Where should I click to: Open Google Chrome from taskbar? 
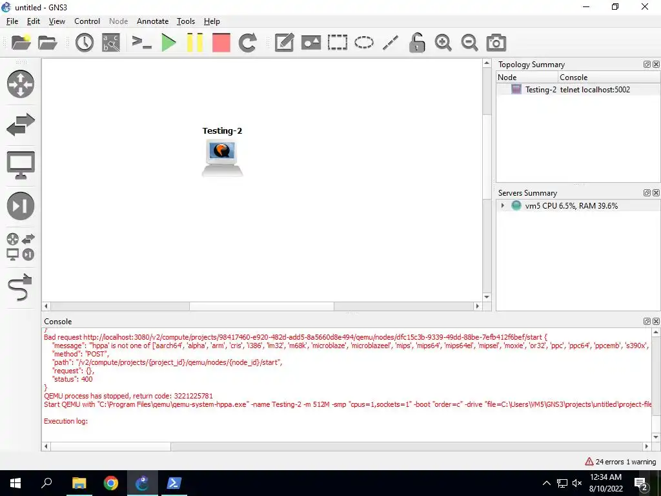tap(111, 483)
